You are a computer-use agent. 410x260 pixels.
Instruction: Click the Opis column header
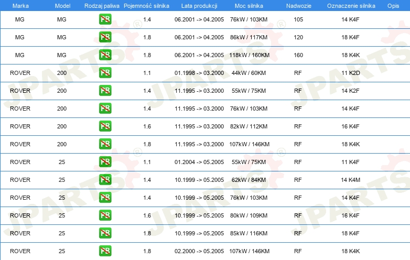393,5
